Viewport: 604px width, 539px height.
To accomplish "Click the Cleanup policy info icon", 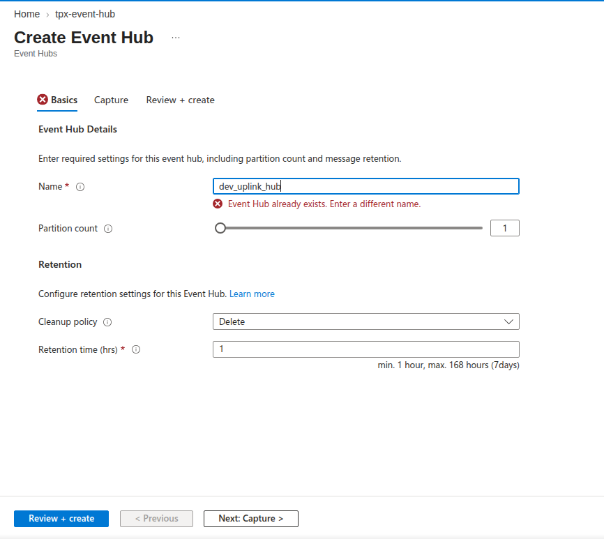I will pos(107,322).
